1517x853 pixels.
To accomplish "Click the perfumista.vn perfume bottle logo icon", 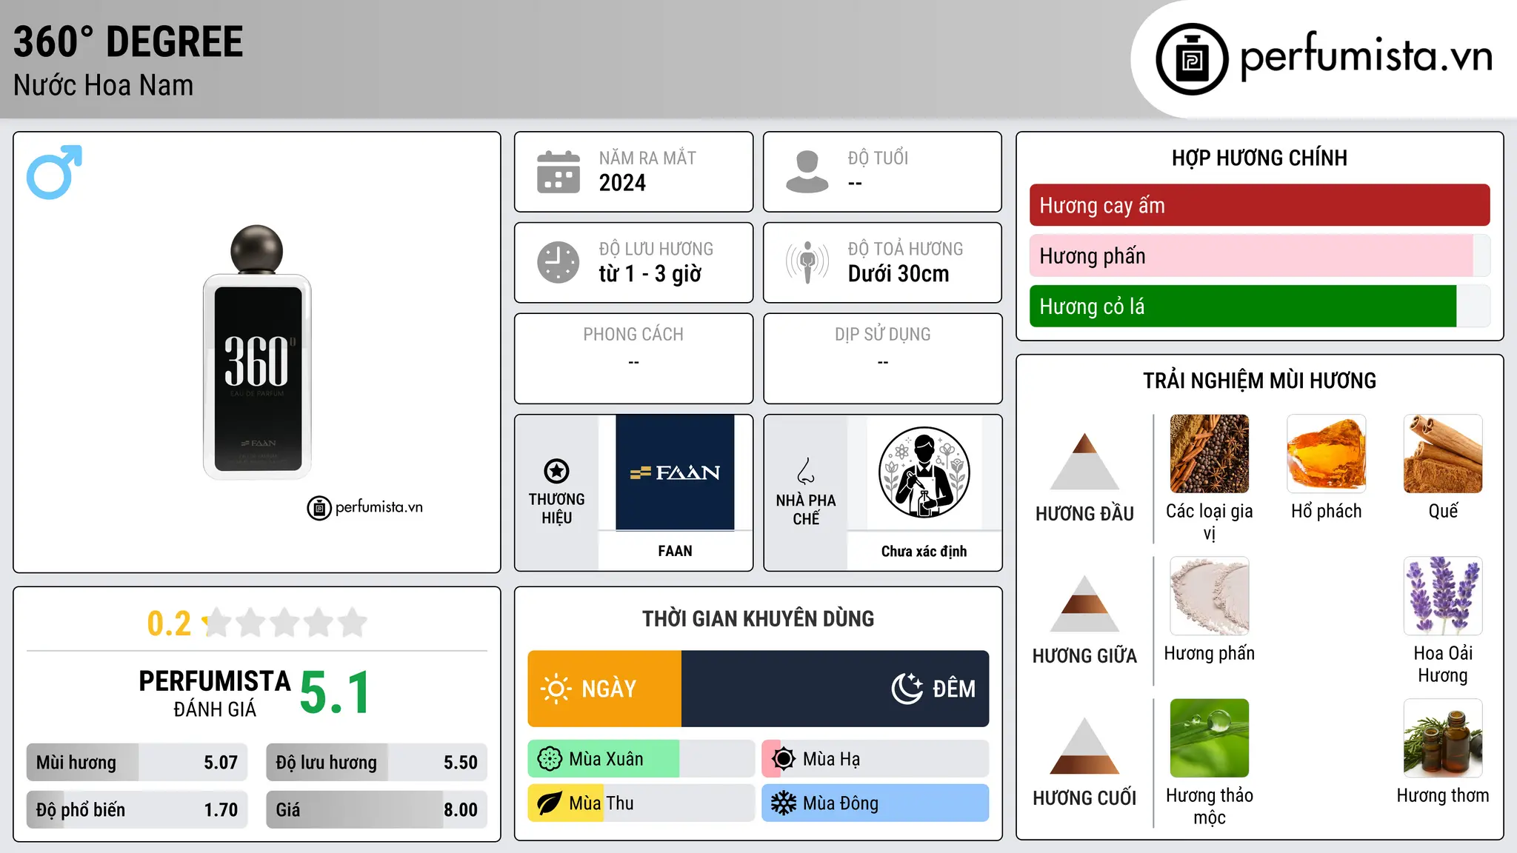I will click(x=1192, y=58).
